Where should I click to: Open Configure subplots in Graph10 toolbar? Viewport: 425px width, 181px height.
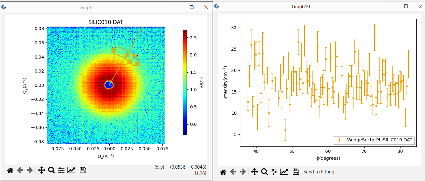click(x=274, y=172)
